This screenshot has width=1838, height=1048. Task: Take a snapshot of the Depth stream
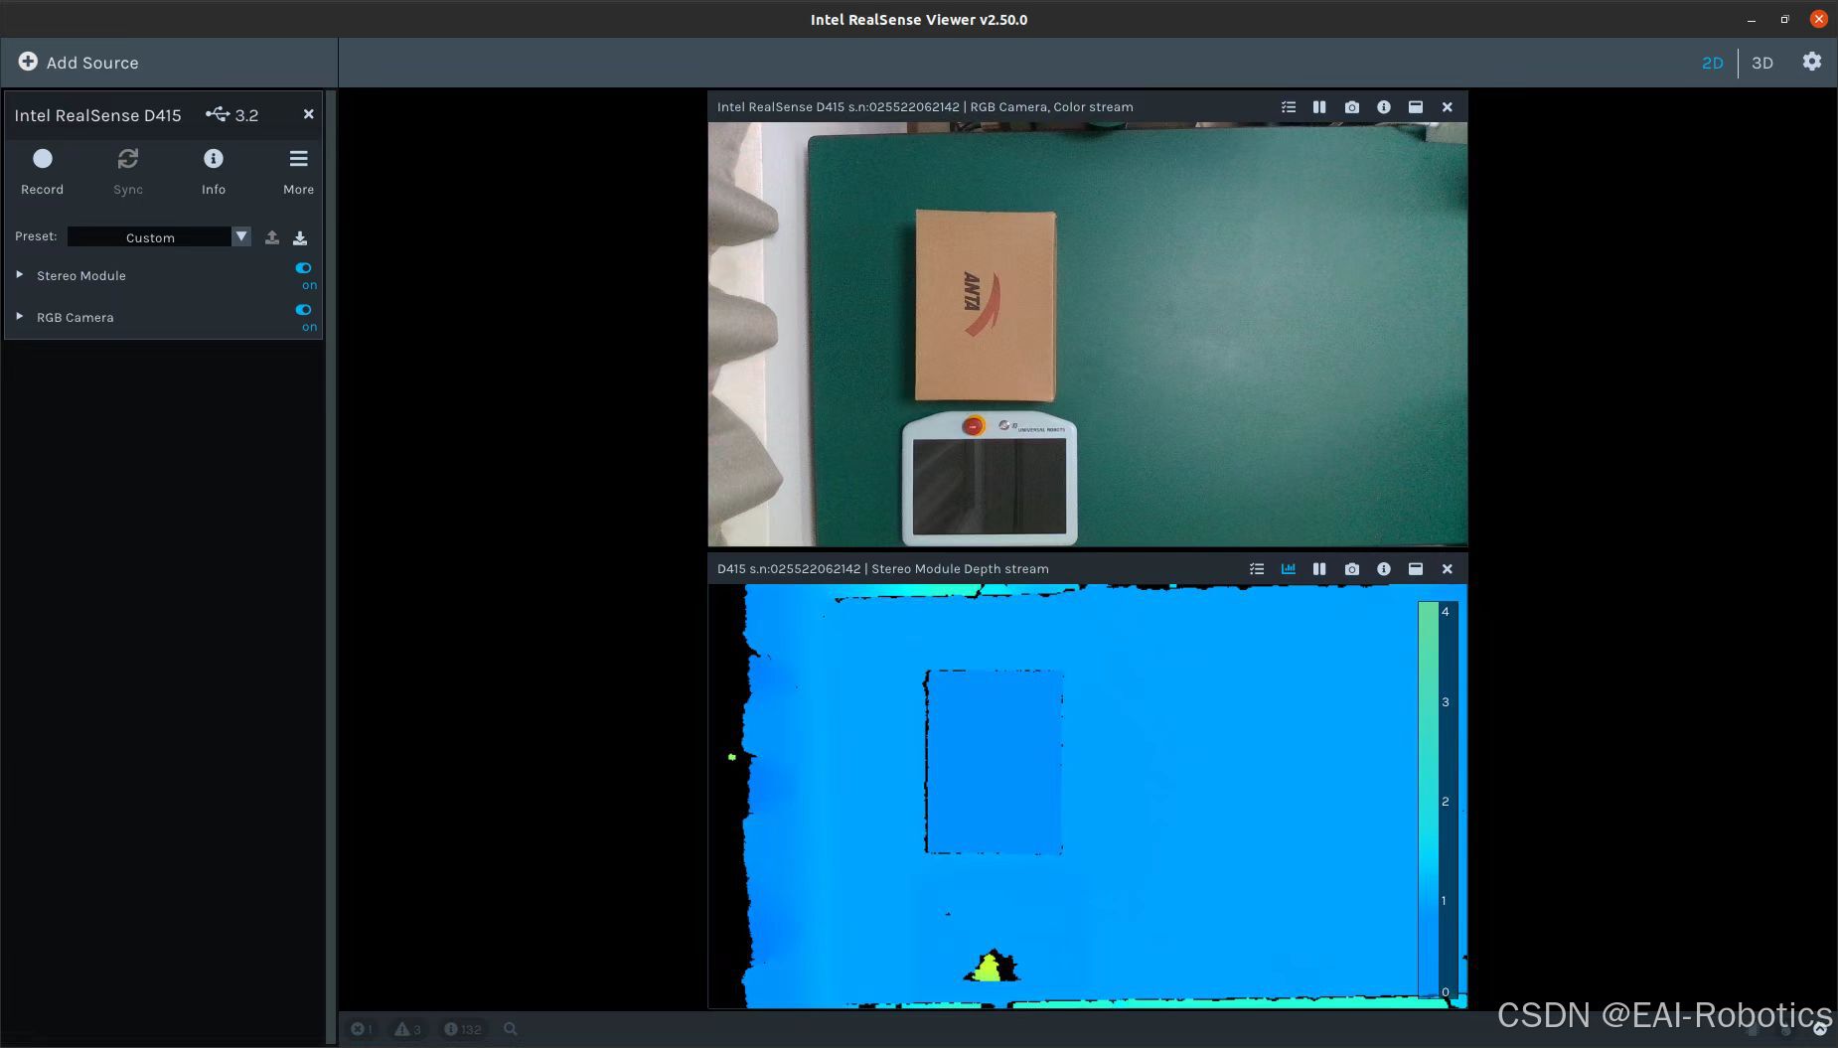pyautogui.click(x=1351, y=568)
